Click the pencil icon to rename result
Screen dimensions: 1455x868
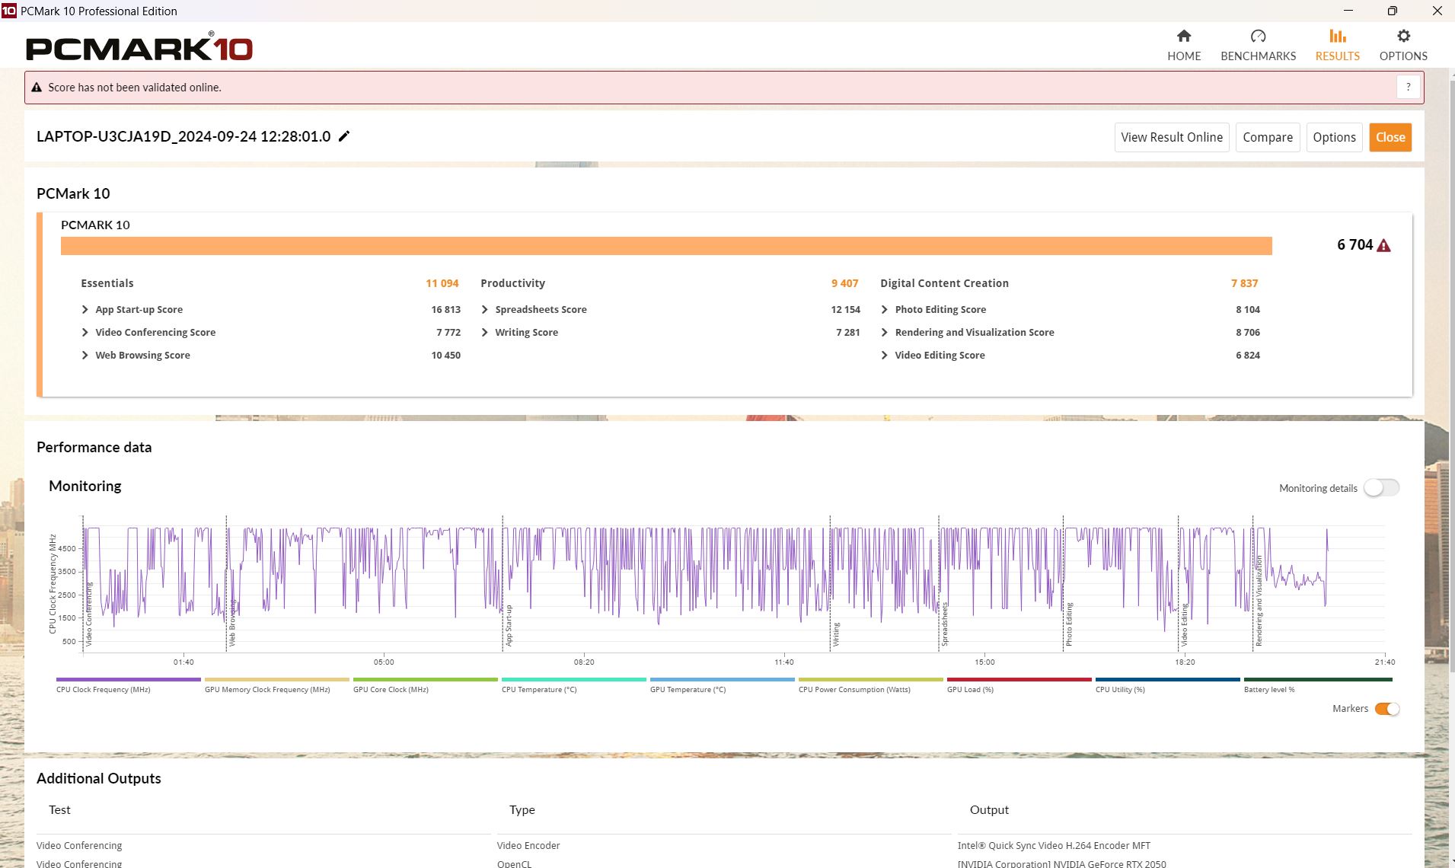click(x=344, y=136)
